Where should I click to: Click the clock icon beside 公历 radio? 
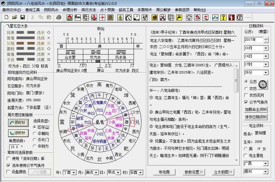tap(263, 85)
